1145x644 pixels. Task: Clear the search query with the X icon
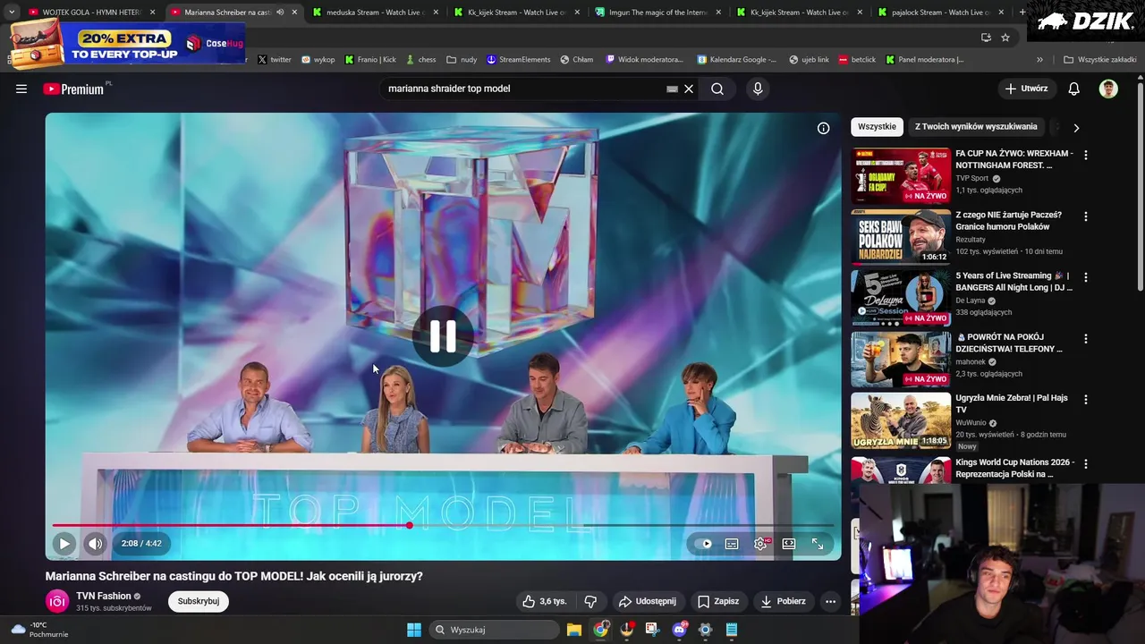[x=689, y=89]
